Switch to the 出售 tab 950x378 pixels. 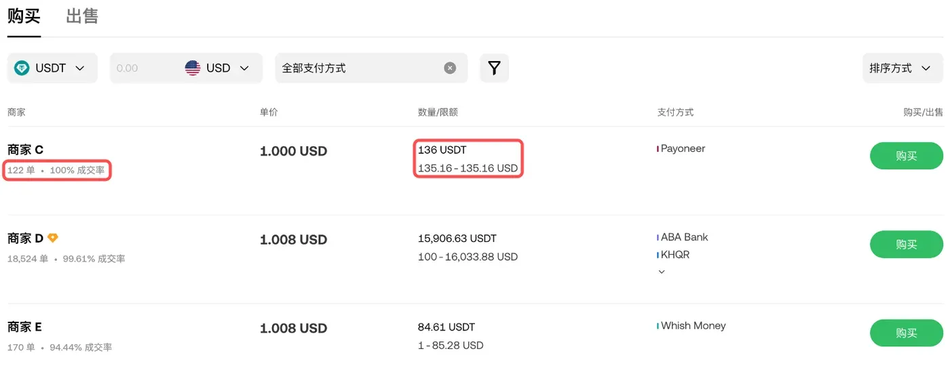click(x=82, y=16)
